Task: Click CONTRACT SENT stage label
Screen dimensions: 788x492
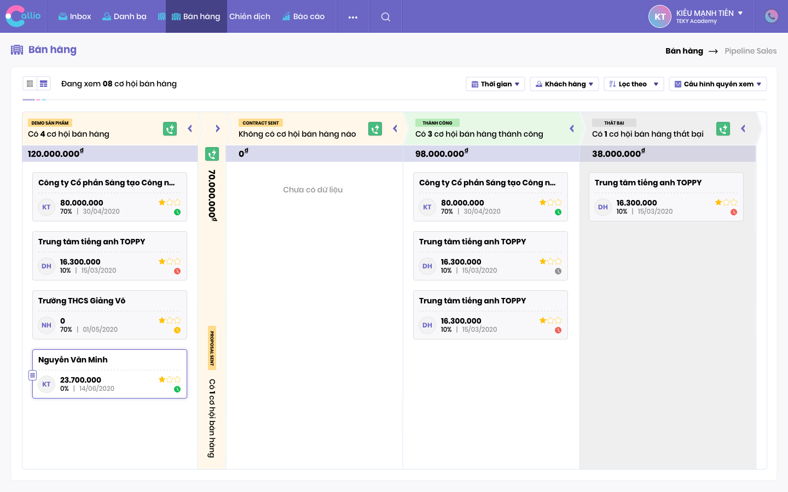Action: click(260, 123)
